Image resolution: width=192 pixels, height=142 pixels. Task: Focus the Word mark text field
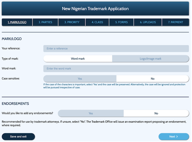(x=116, y=69)
